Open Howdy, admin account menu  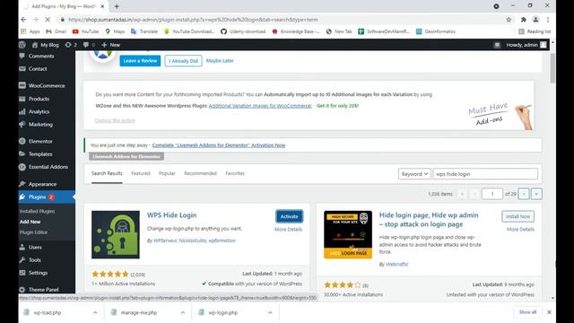[526, 45]
